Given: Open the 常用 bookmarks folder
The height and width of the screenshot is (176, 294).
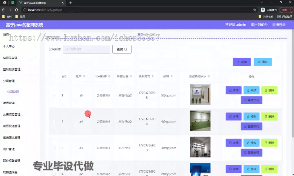Looking at the screenshot, I should 20,17.
